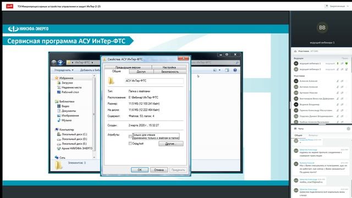Viewport: 352px width, 198px height.
Task: Click the participants panel header icon
Action: (295, 51)
